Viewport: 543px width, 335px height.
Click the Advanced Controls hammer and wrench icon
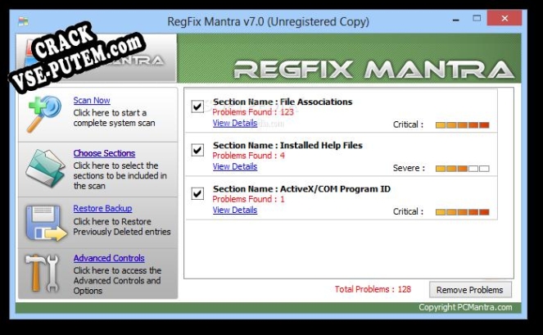(x=42, y=273)
